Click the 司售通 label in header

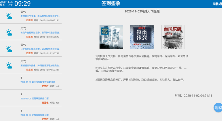click(217, 4)
